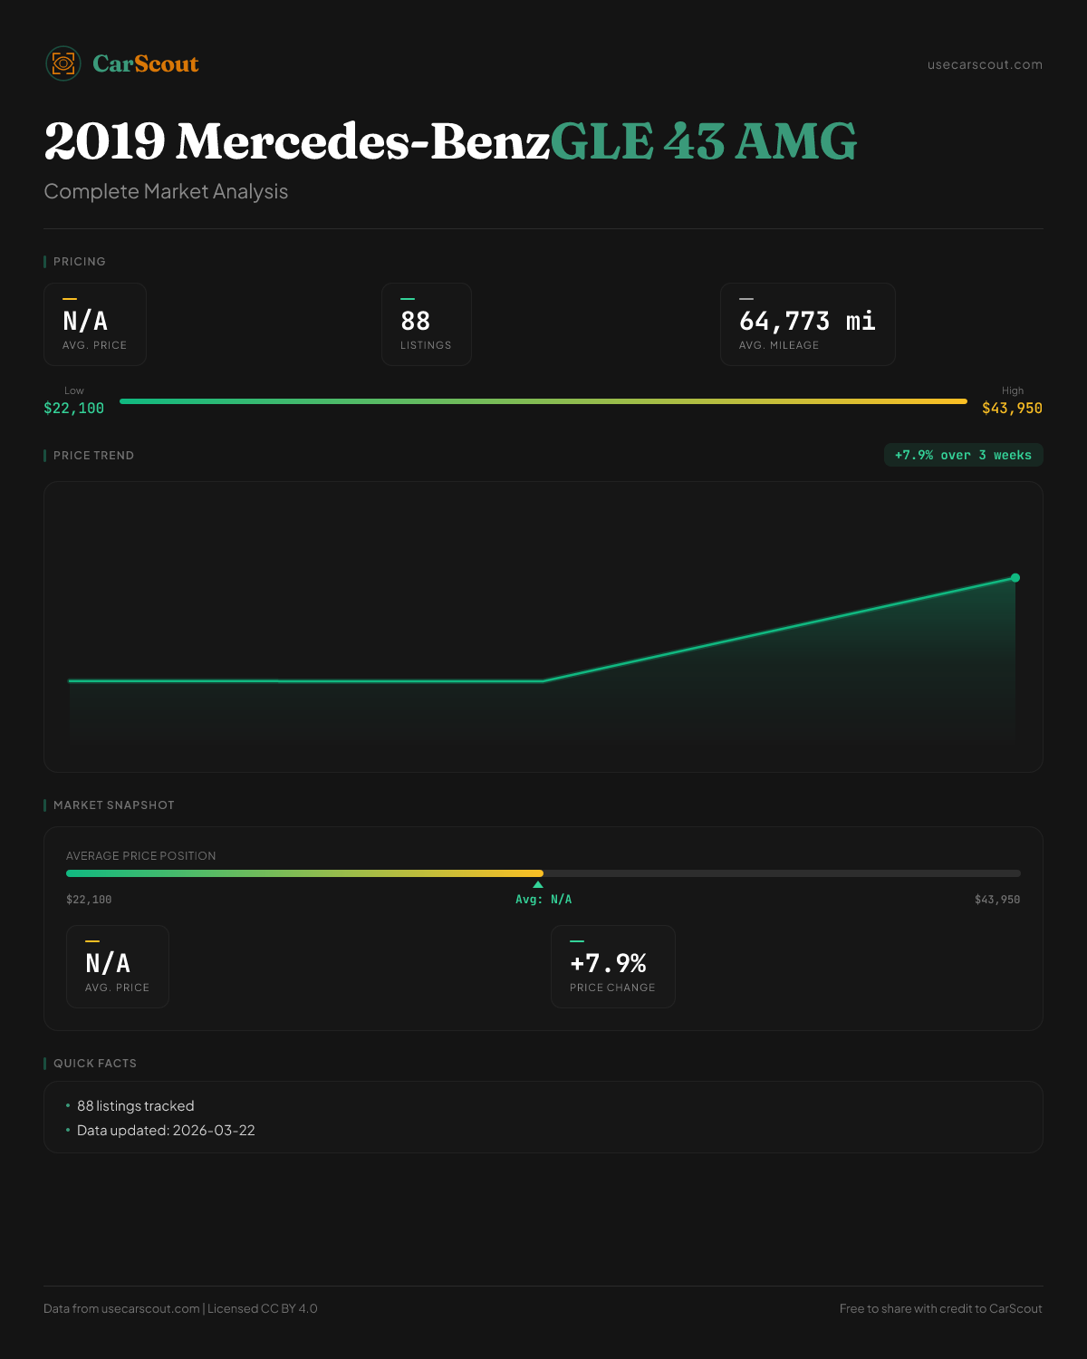1087x1359 pixels.
Task: Click the $43,950 high price label
Action: point(1012,408)
